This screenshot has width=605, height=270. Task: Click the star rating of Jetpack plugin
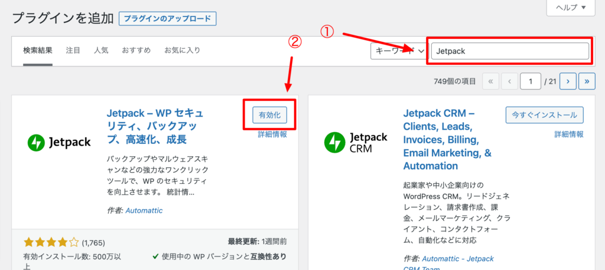click(x=51, y=242)
